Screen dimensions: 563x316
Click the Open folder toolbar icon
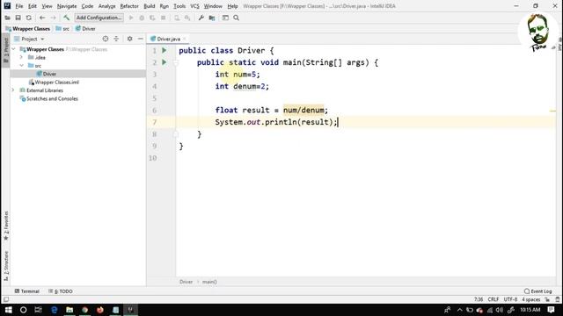[x=7, y=18]
